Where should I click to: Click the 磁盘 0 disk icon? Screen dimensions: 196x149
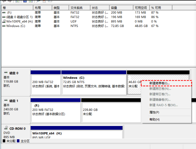6,73
